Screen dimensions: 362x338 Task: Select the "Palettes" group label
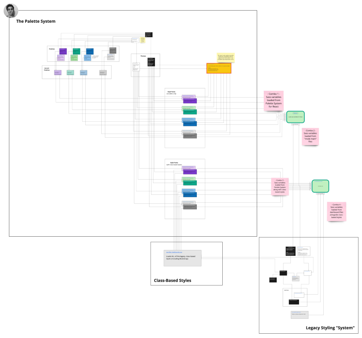click(52, 49)
